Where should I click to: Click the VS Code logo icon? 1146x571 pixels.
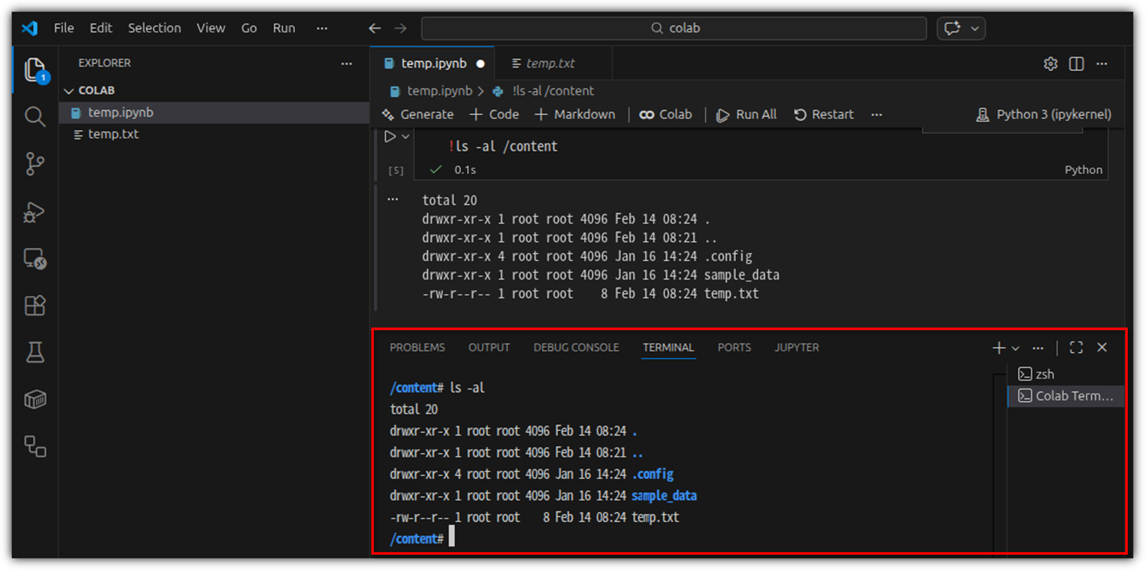point(30,28)
